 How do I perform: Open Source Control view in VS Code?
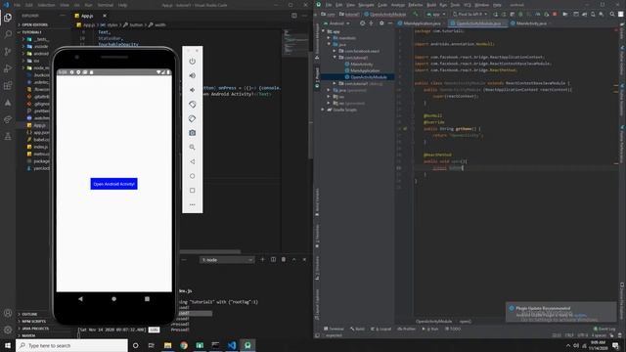(x=8, y=52)
